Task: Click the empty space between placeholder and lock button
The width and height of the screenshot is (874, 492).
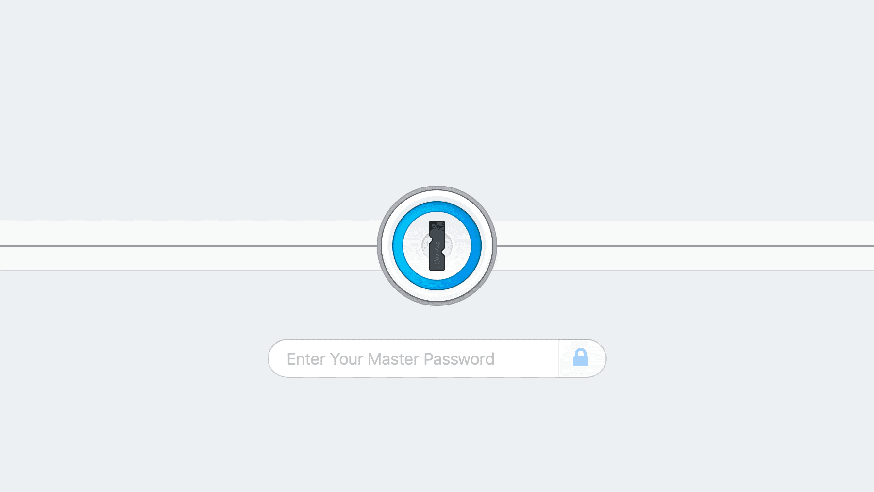Action: [527, 358]
